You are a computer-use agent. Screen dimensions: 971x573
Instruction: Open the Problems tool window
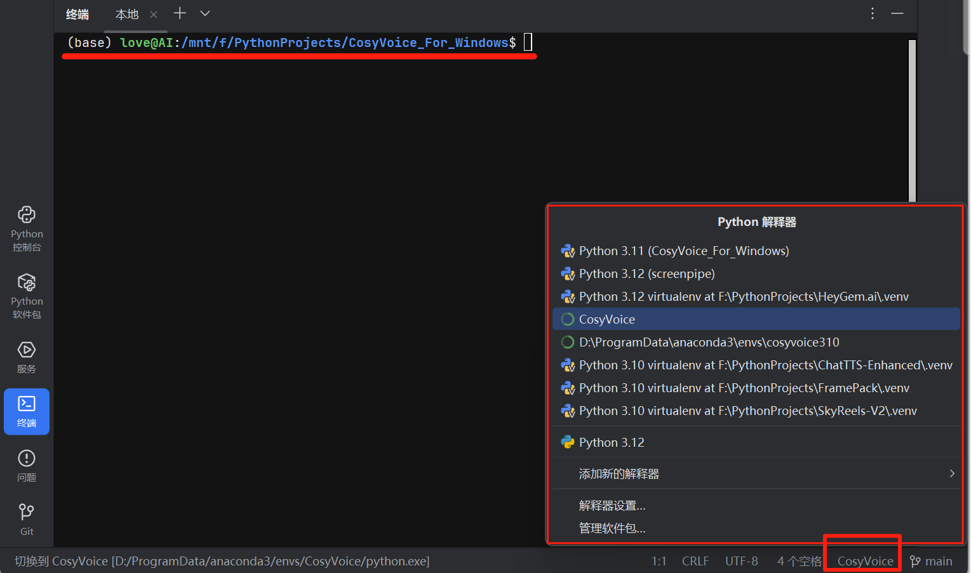click(x=27, y=466)
